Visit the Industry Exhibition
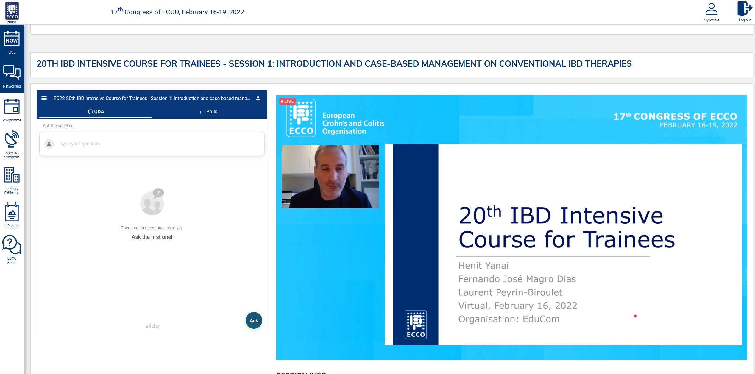Viewport: 755px width, 374px height. (12, 181)
